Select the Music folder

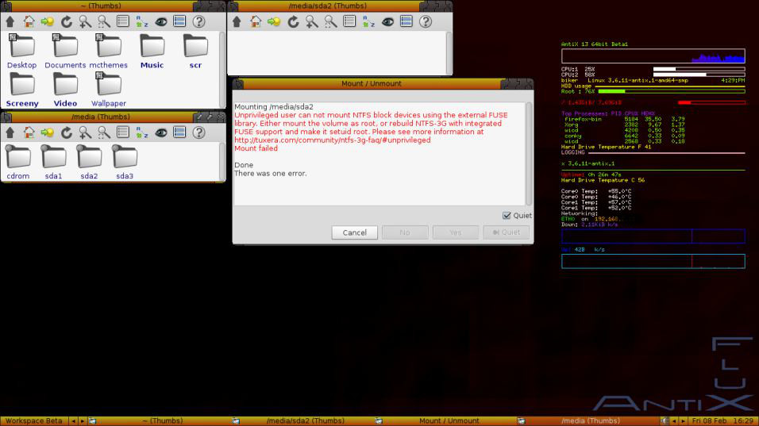[x=152, y=52]
